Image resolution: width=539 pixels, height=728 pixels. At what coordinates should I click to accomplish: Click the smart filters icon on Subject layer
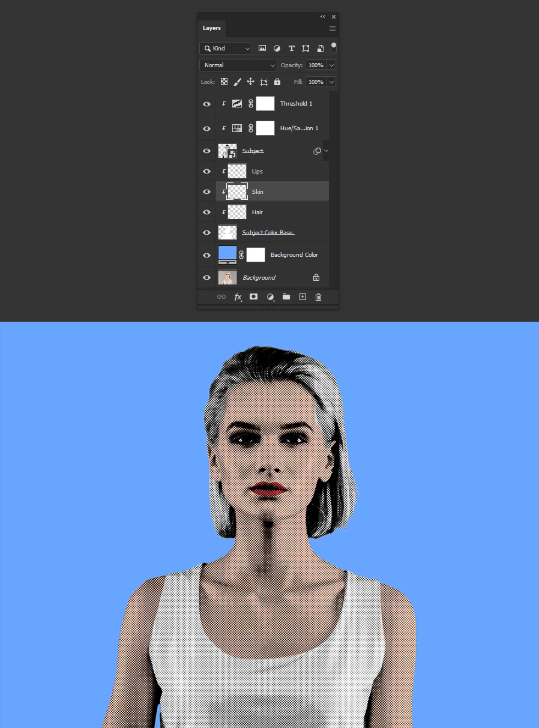pos(318,151)
